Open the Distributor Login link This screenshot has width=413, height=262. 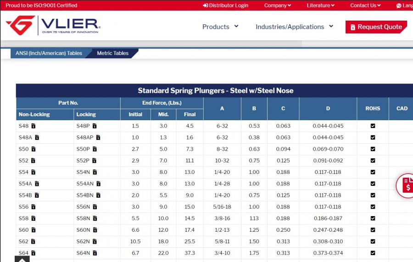coord(225,5)
